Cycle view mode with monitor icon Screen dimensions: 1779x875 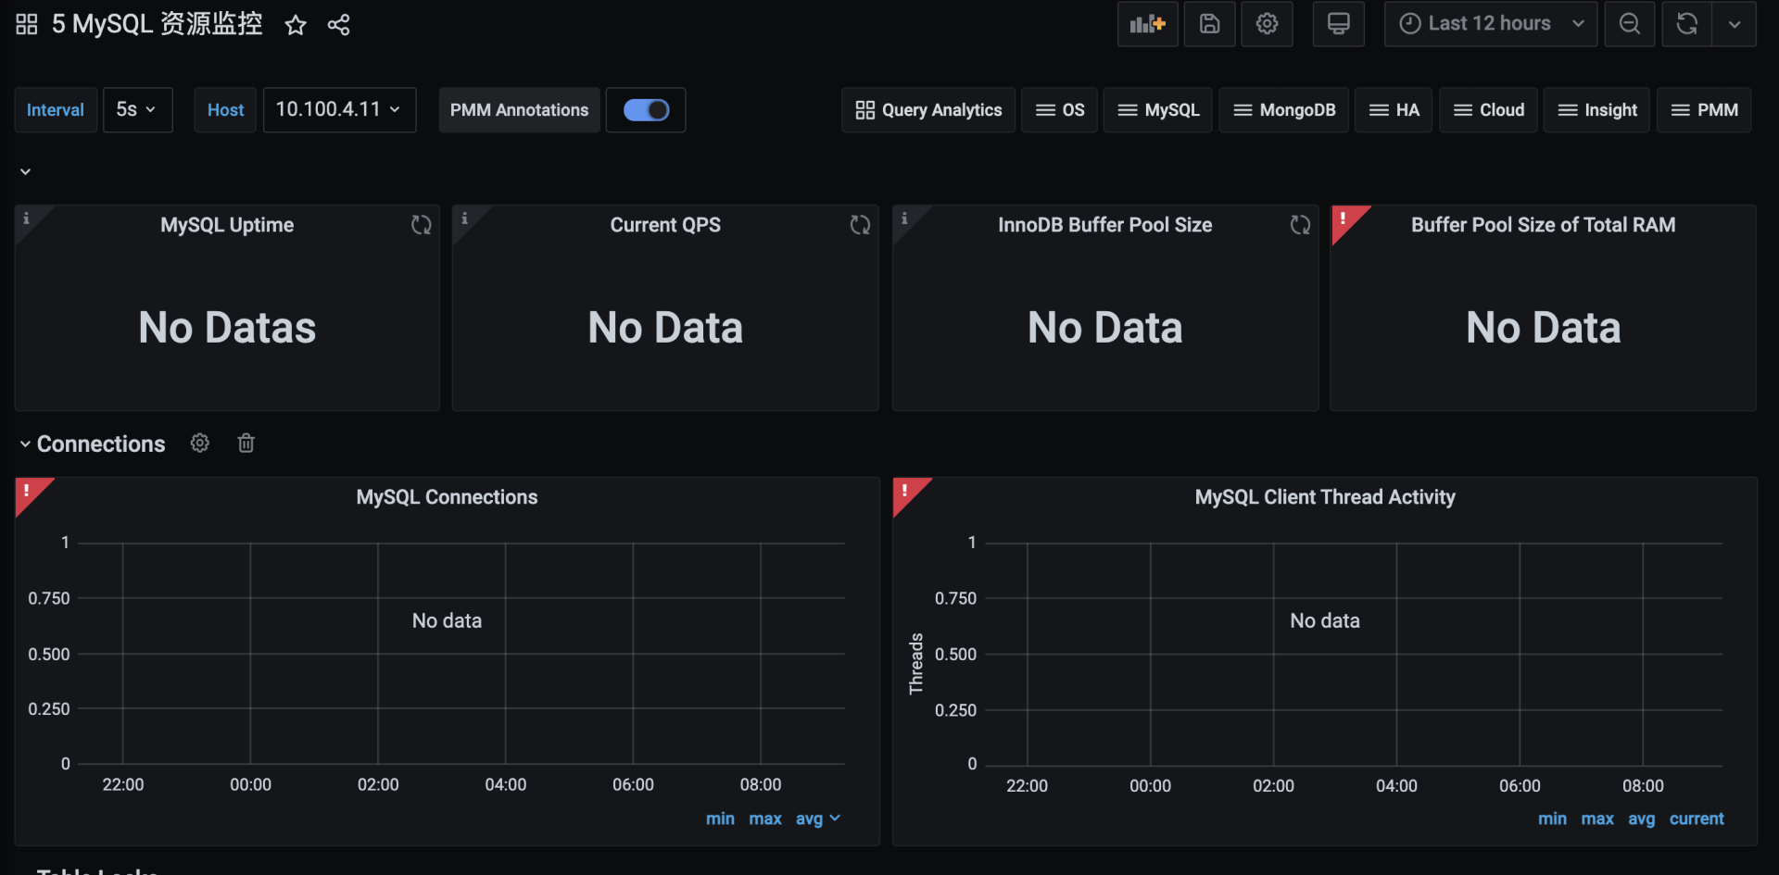click(1338, 24)
